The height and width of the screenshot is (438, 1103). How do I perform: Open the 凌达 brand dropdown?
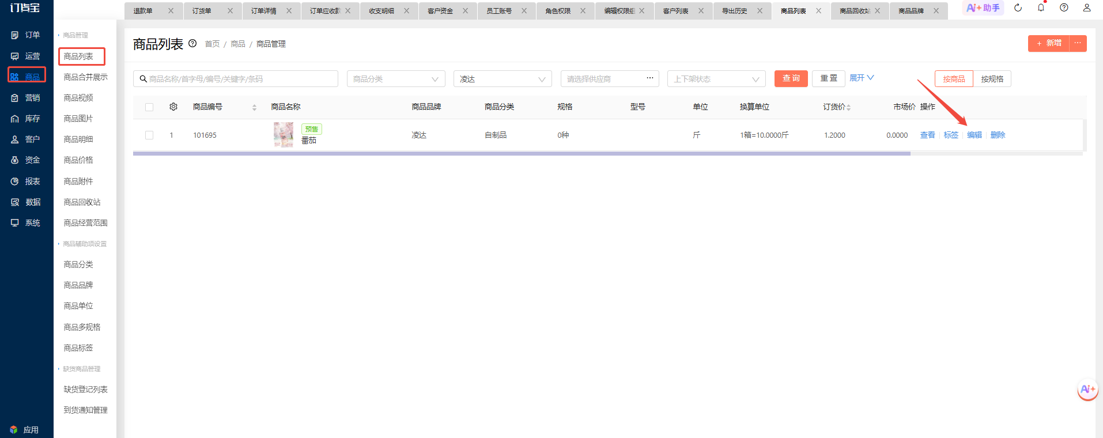pyautogui.click(x=503, y=79)
